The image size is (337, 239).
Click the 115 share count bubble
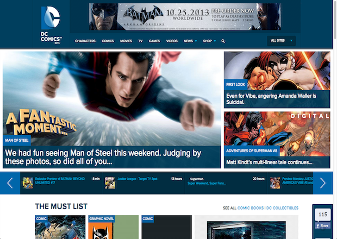[323, 215]
